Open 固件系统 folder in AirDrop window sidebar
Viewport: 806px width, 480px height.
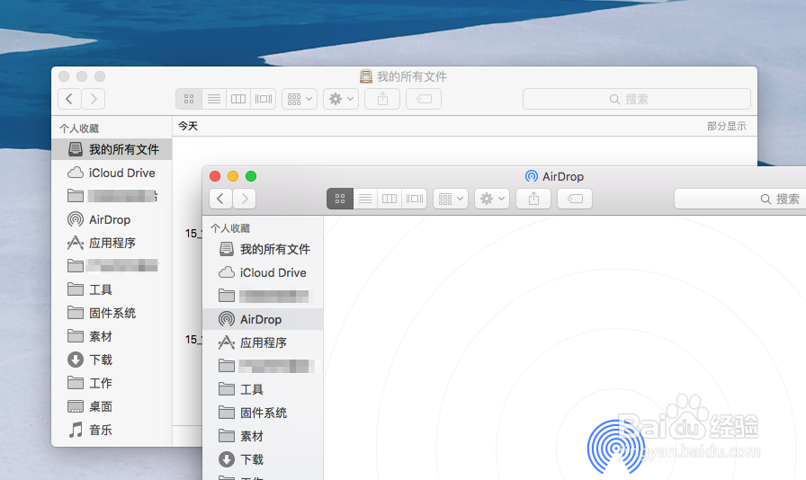pos(264,413)
